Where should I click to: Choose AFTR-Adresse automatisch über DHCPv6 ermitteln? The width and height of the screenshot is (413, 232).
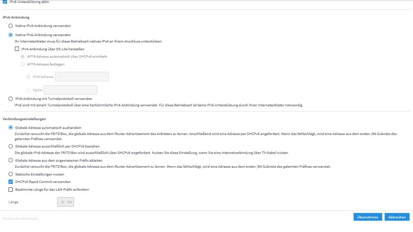(x=23, y=57)
